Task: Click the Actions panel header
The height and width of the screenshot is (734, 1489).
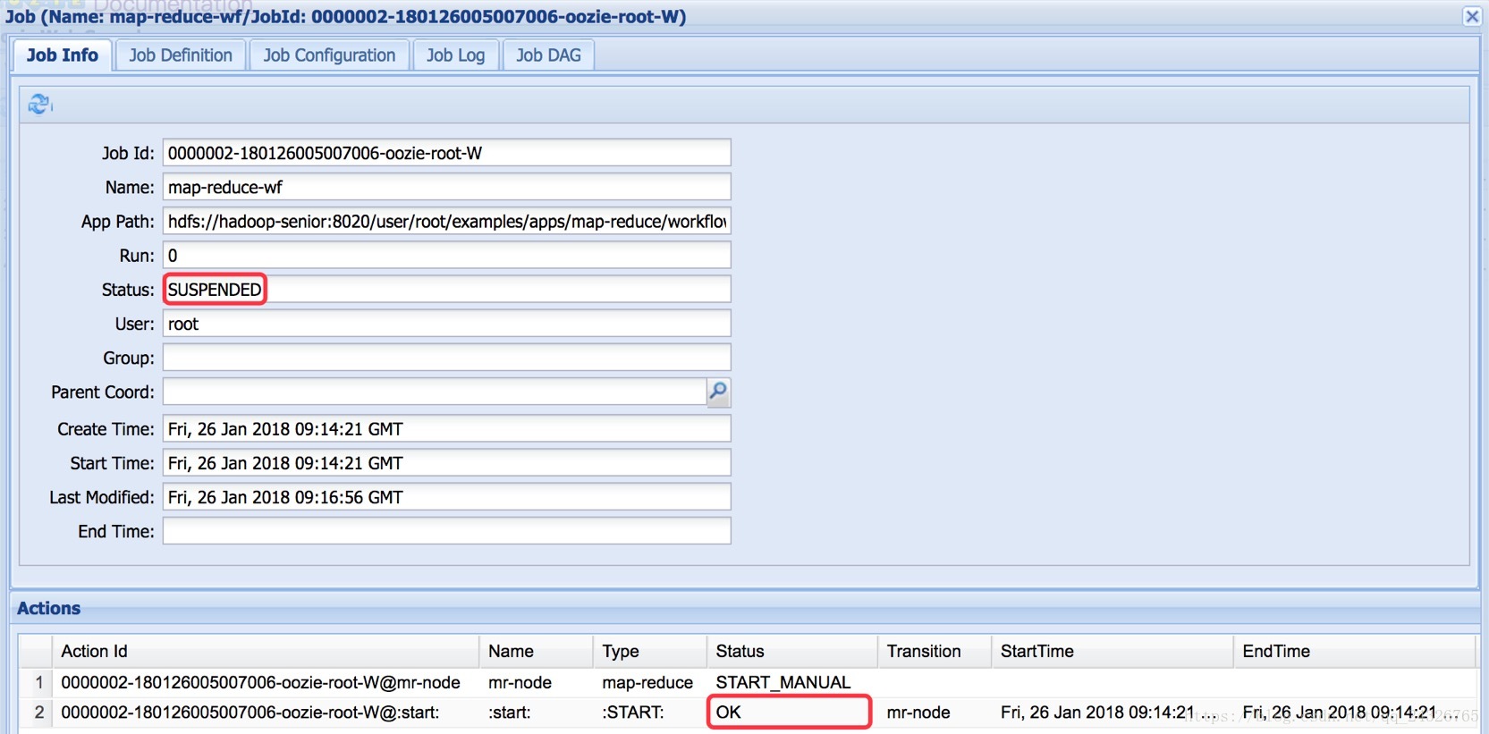Action: pyautogui.click(x=746, y=609)
